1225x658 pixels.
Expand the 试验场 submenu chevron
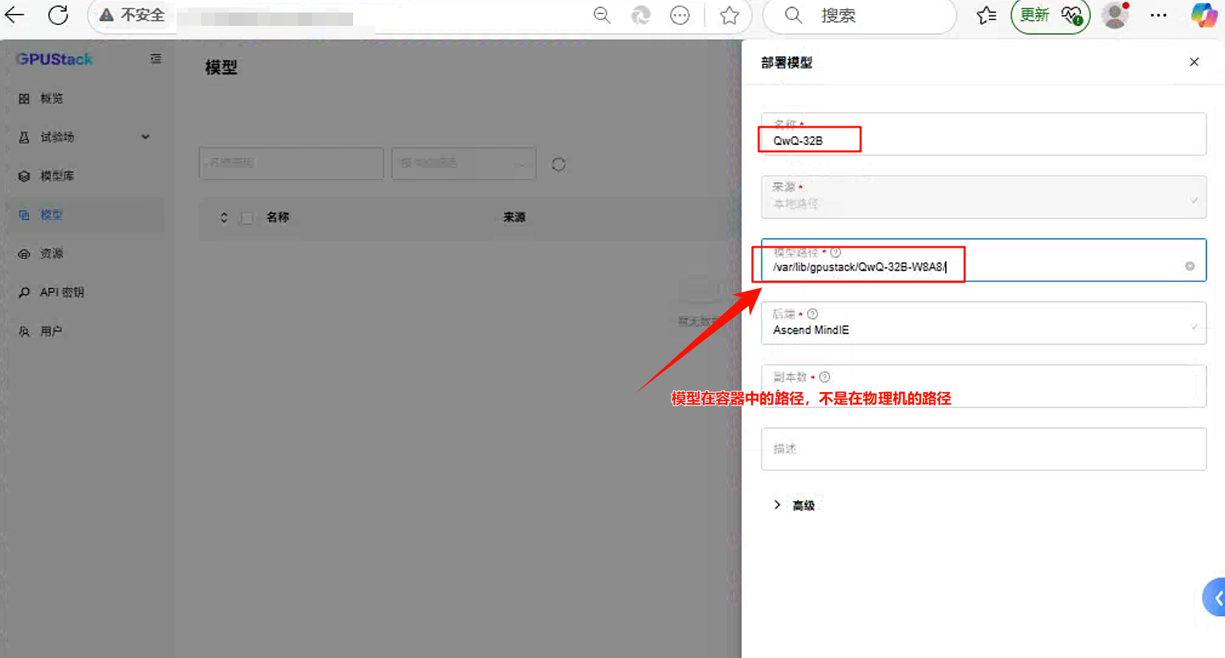[x=145, y=137]
